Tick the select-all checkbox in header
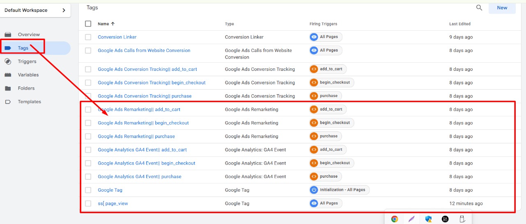This screenshot has width=526, height=224. point(88,24)
